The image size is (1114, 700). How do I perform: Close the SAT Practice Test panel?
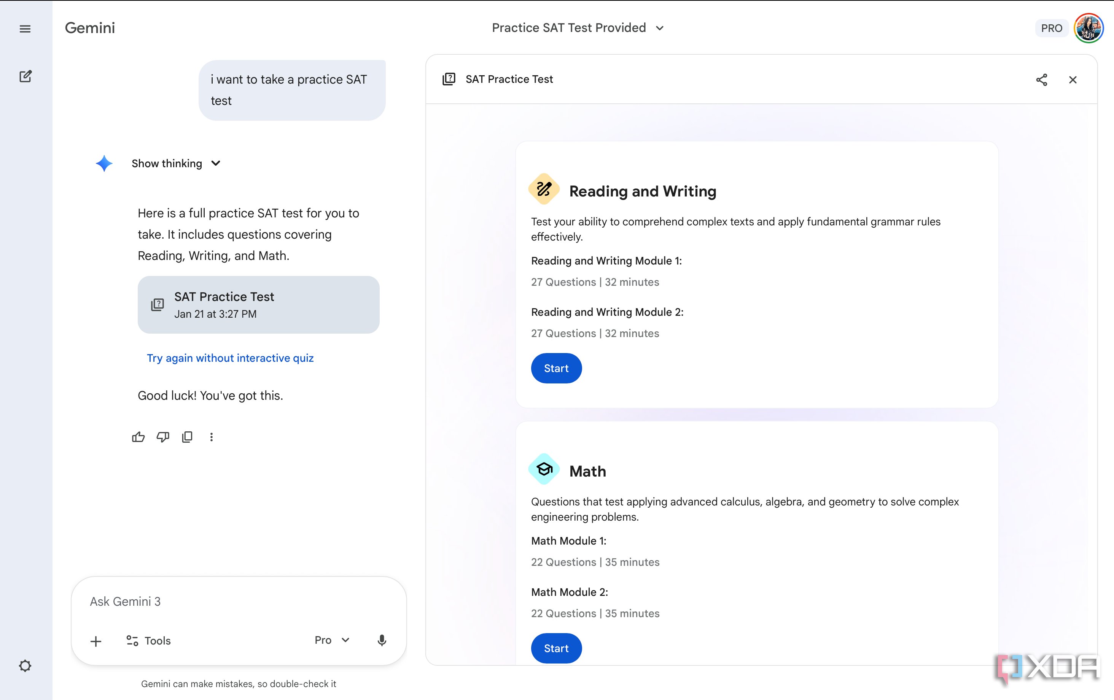pyautogui.click(x=1073, y=79)
